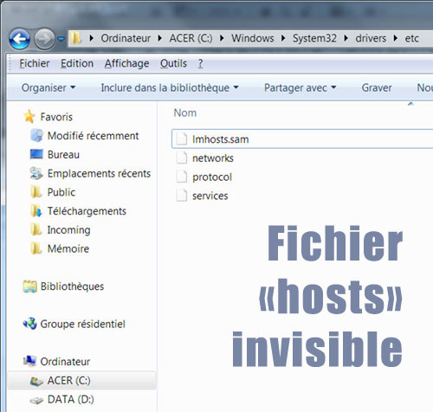Open the Organiser dropdown
The height and width of the screenshot is (412, 433).
[48, 87]
